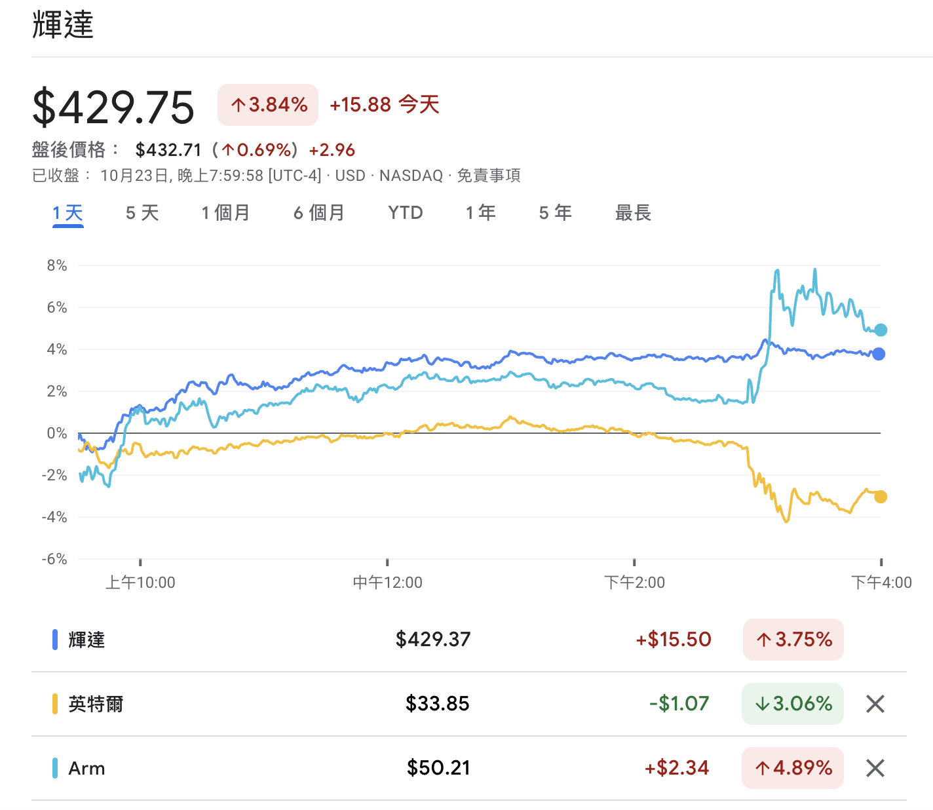Click the teal Arm color swatch
The image size is (933, 810).
pos(55,768)
